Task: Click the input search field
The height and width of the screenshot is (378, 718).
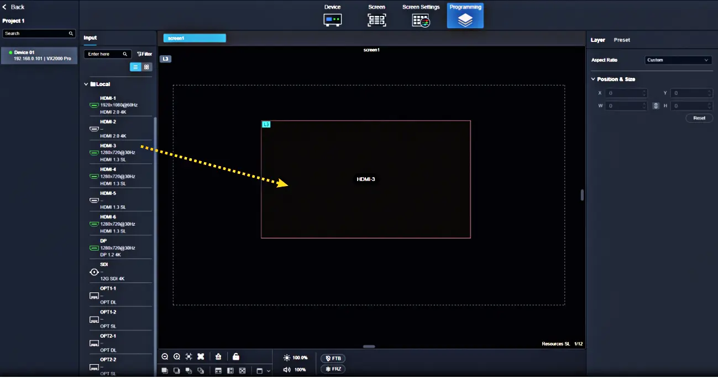Action: [105, 54]
